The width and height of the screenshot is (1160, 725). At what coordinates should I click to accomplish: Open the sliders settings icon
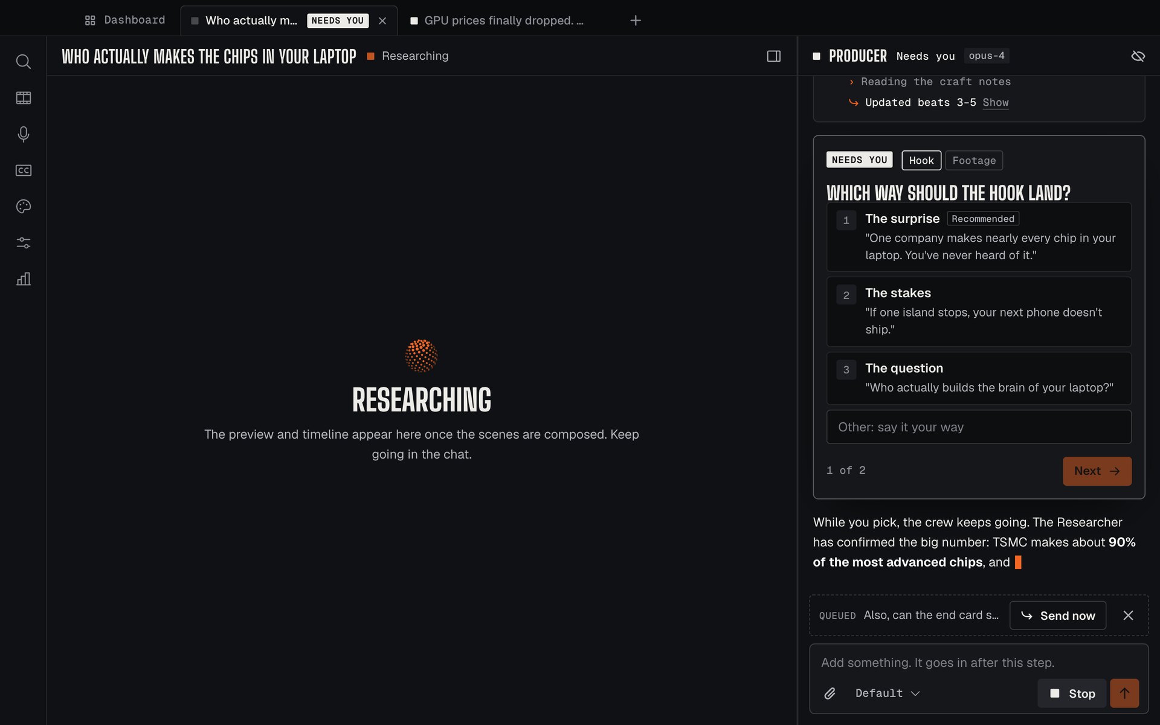pyautogui.click(x=23, y=243)
